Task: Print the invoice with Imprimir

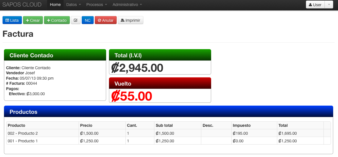Action: [130, 20]
